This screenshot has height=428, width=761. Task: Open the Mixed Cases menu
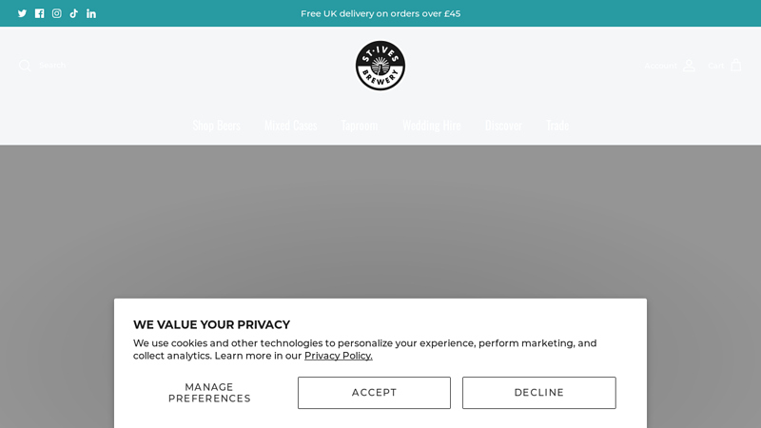pos(291,126)
